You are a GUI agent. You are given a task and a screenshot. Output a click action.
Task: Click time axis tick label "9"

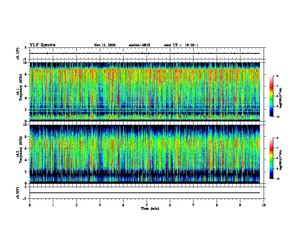click(x=240, y=205)
